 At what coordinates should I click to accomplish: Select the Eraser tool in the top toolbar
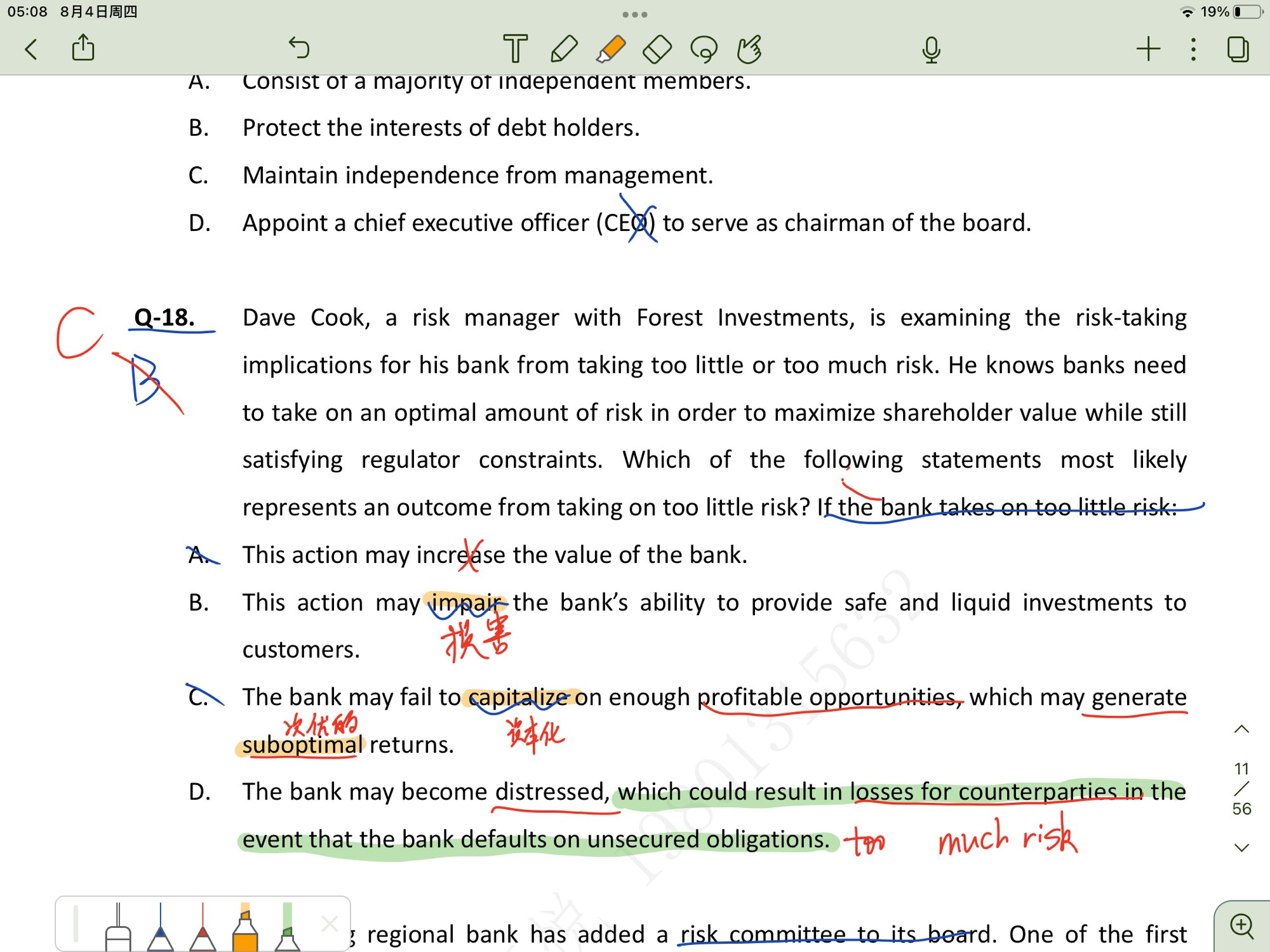657,49
